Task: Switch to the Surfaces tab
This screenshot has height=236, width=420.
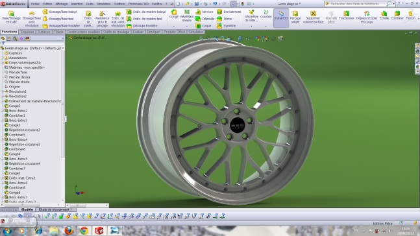Action: point(43,32)
